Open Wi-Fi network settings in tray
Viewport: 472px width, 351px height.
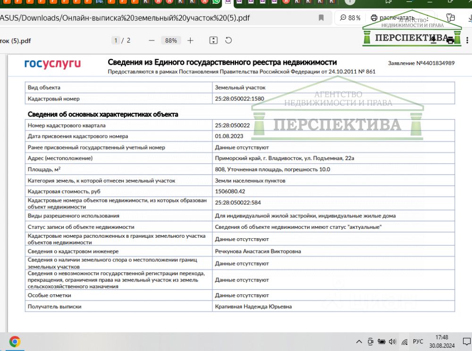pyautogui.click(x=405, y=342)
